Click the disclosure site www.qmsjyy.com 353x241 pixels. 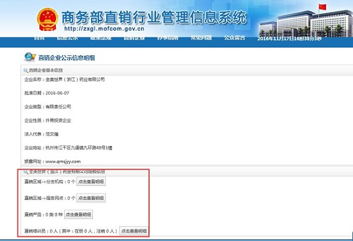point(63,162)
